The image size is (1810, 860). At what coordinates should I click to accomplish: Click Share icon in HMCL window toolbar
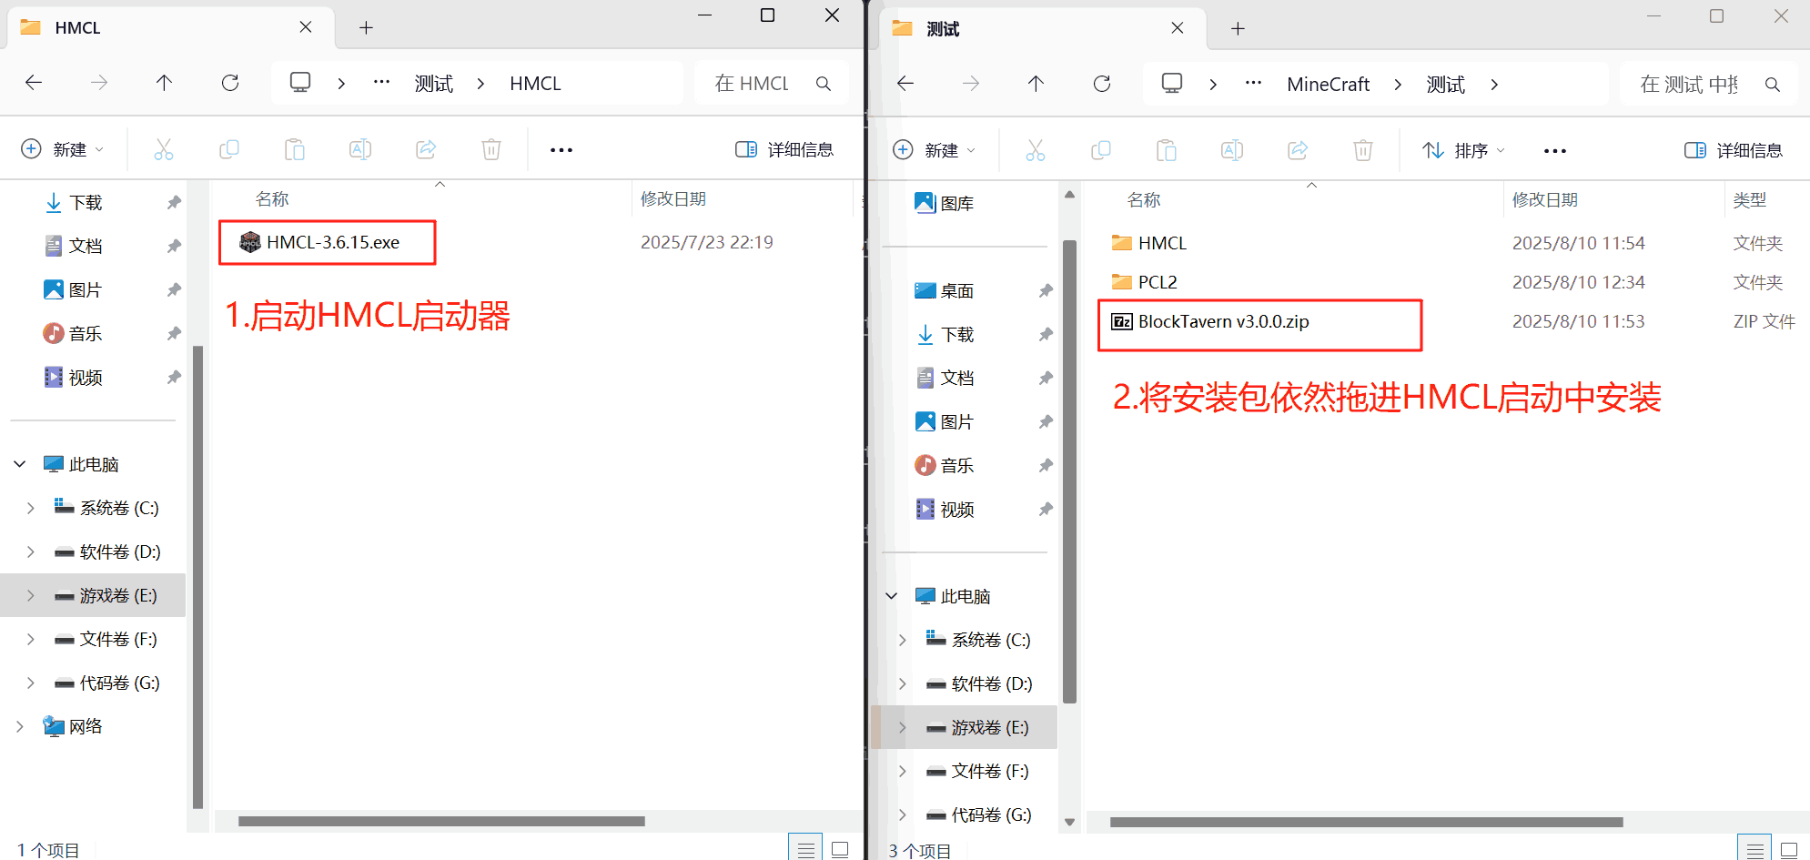tap(426, 149)
